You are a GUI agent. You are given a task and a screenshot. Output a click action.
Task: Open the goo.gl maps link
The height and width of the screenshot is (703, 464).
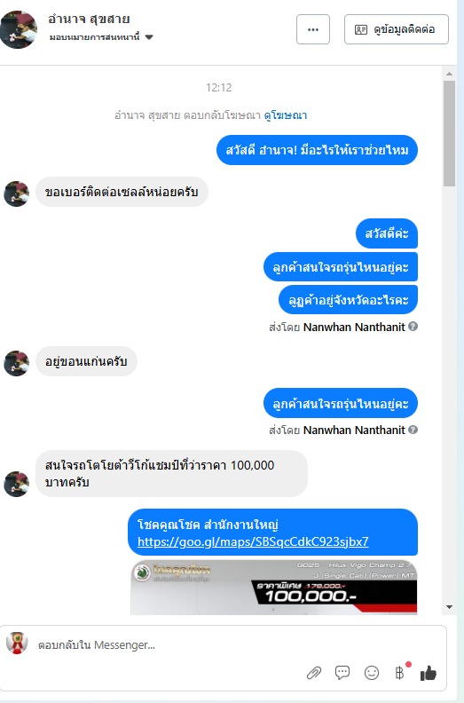[x=253, y=541]
